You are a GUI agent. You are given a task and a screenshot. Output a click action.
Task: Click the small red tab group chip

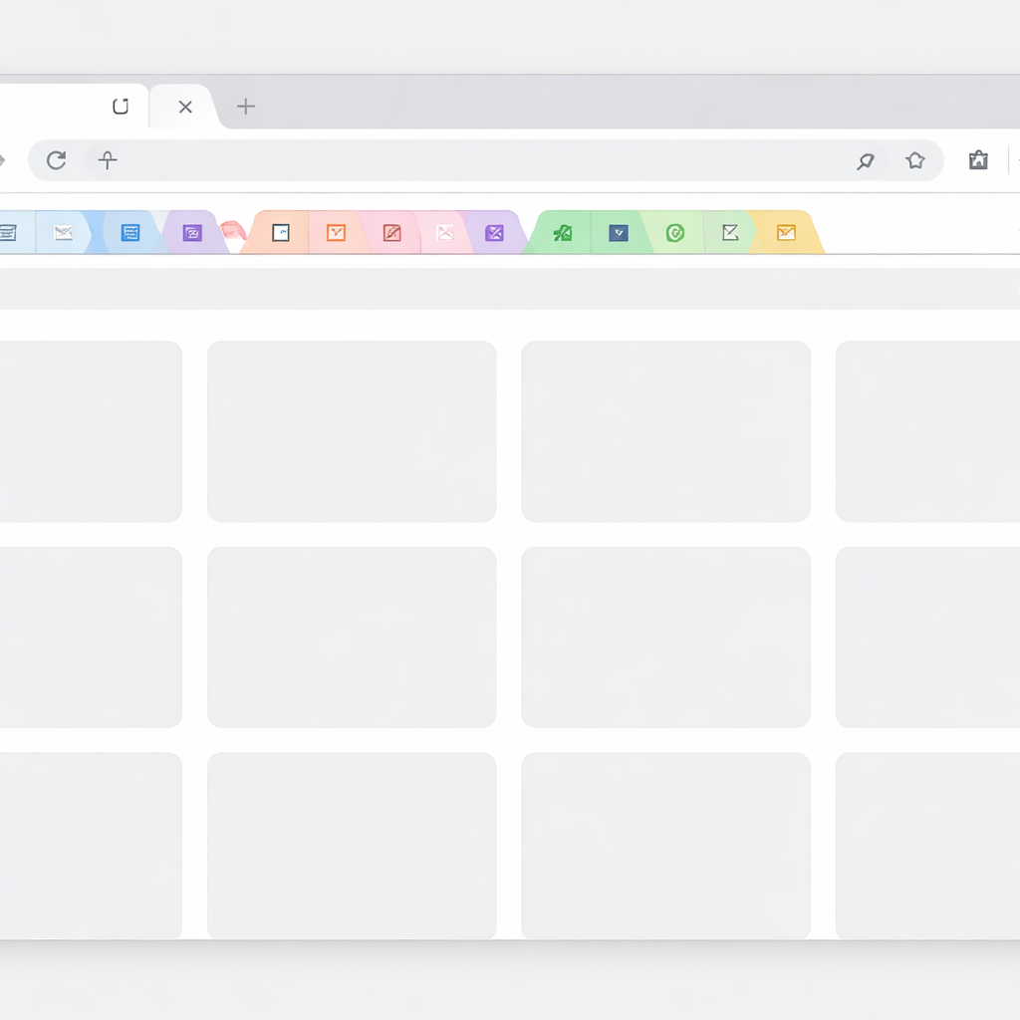pos(232,231)
